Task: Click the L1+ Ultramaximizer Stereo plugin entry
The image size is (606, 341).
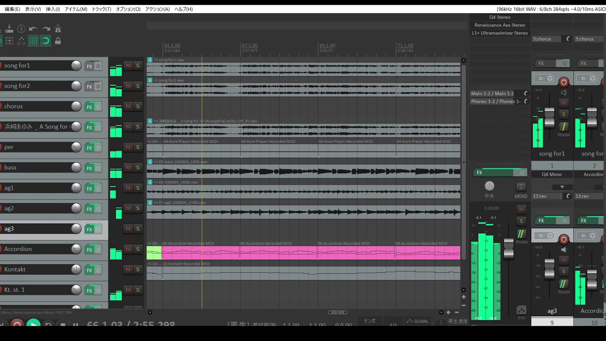Action: [x=499, y=33]
